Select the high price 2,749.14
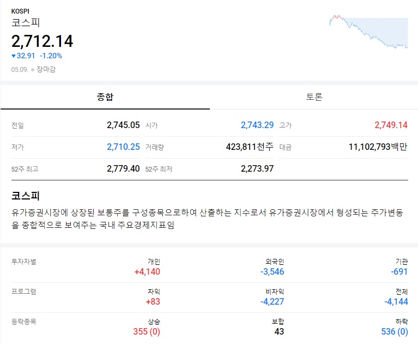418x345 pixels. point(391,125)
